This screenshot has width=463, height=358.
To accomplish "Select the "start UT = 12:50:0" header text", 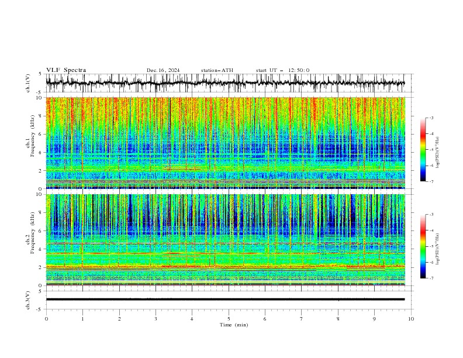I will 282,70.
